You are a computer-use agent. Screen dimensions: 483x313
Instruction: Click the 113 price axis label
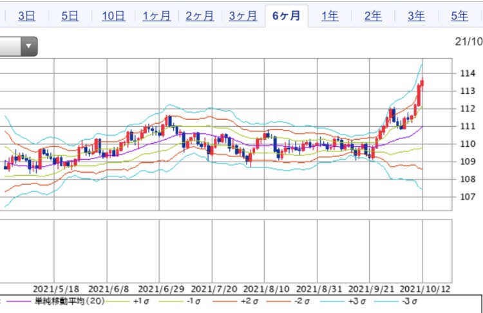468,91
